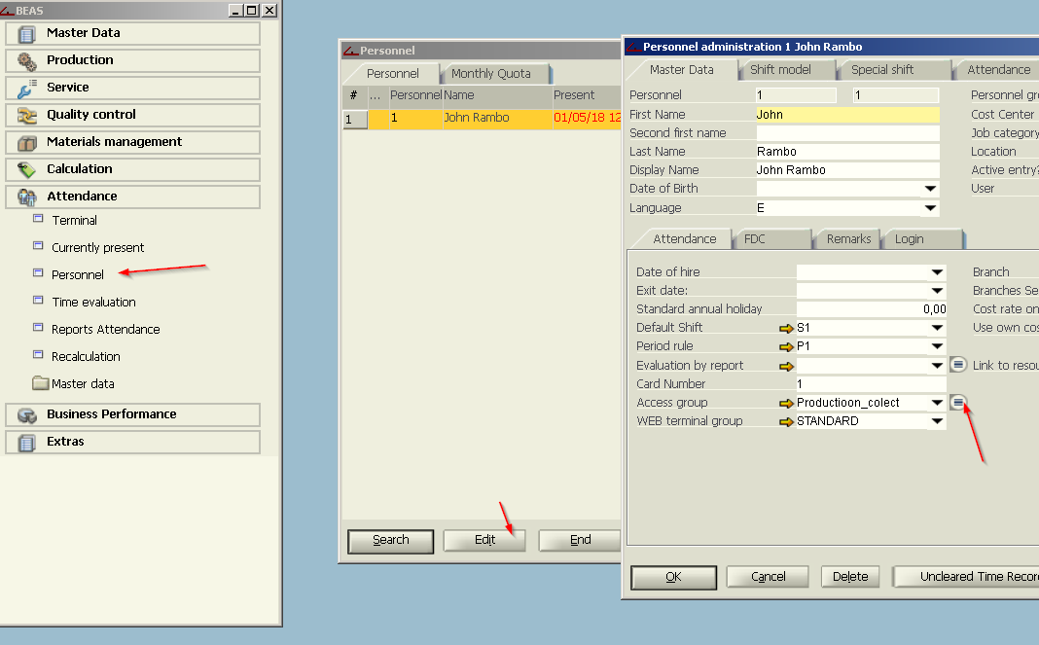Click the Uncleared Time Records button
This screenshot has width=1039, height=645.
[967, 577]
